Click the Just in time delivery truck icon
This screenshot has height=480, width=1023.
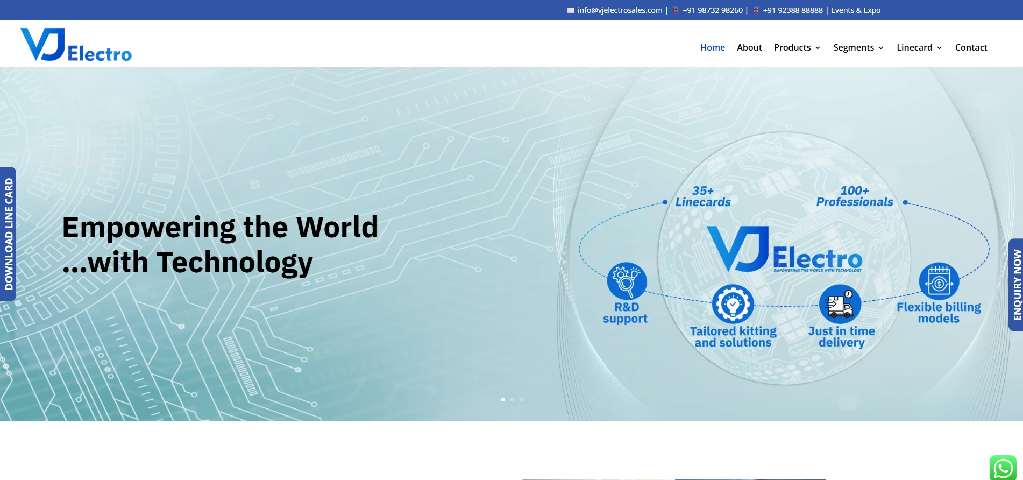840,305
